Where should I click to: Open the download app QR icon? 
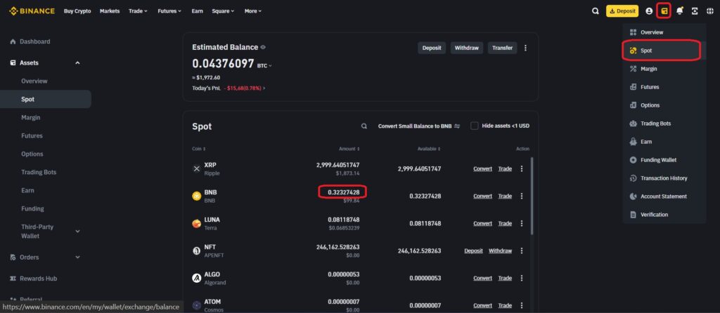coord(695,11)
